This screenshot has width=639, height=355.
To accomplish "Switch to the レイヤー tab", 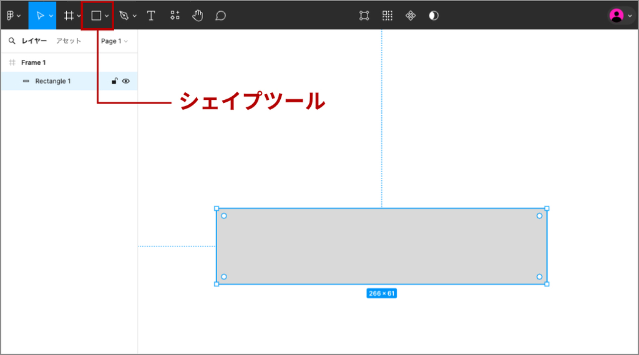I will (34, 41).
